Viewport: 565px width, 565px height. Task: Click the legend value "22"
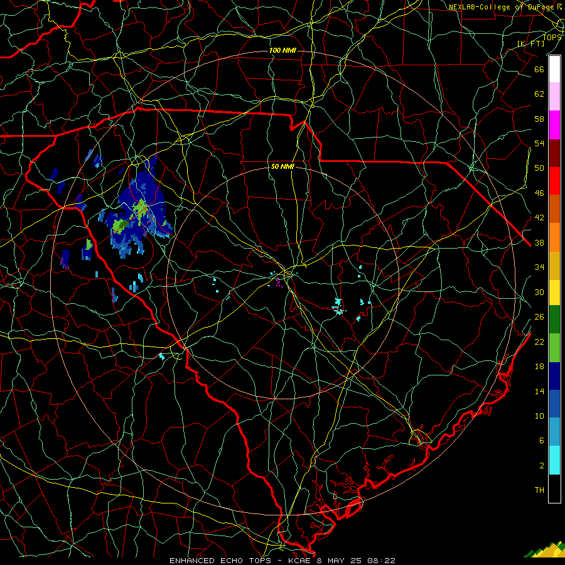coord(539,342)
